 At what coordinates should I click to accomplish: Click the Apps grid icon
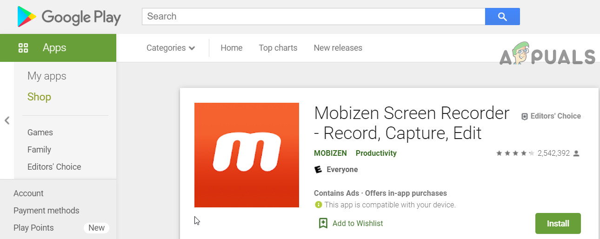point(23,48)
